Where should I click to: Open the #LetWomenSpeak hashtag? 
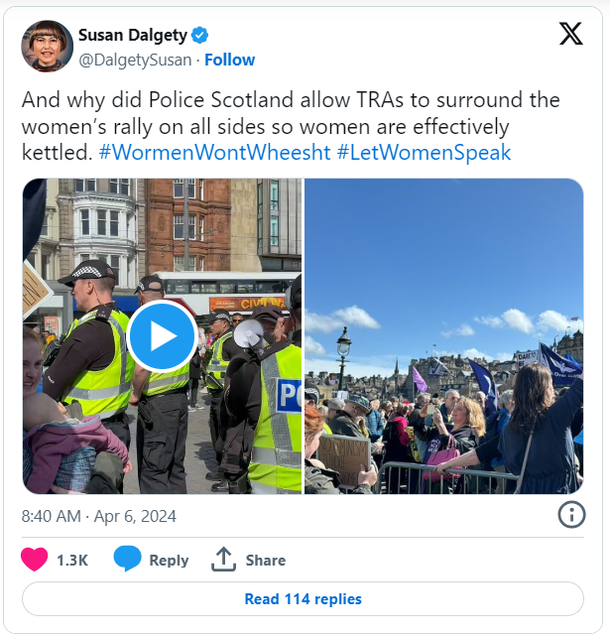[424, 153]
